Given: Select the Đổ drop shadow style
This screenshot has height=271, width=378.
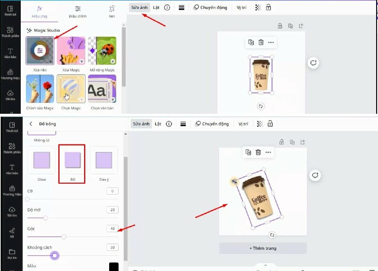Looking at the screenshot, I should [x=72, y=161].
